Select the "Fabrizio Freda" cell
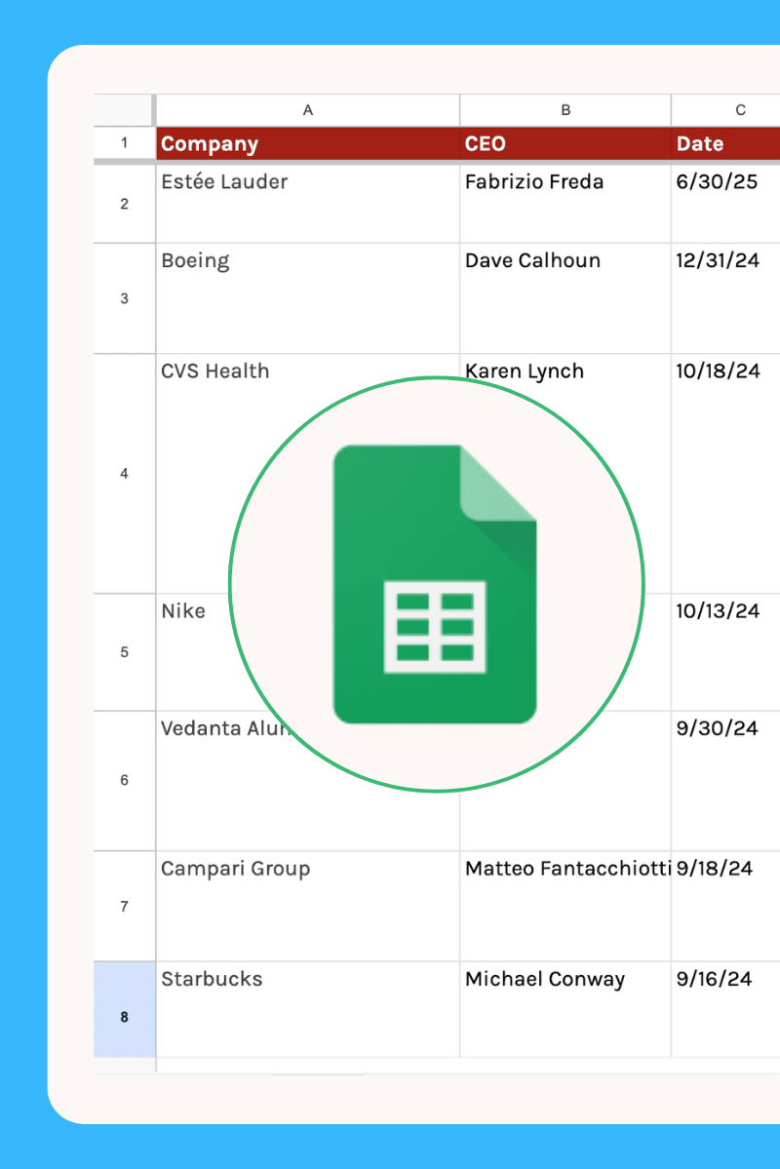Screen dimensions: 780x1169 pyautogui.click(x=565, y=204)
